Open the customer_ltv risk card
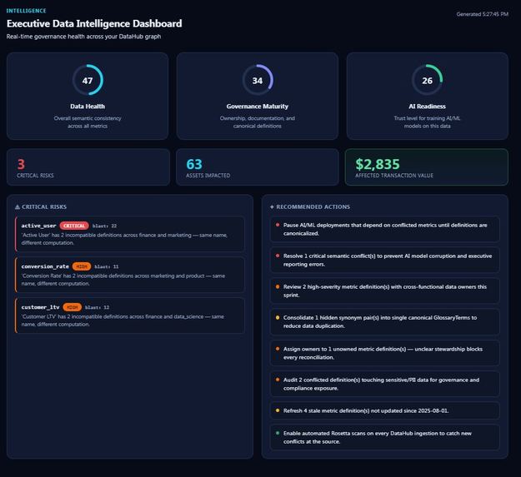Image resolution: width=521 pixels, height=477 pixels. (x=130, y=316)
